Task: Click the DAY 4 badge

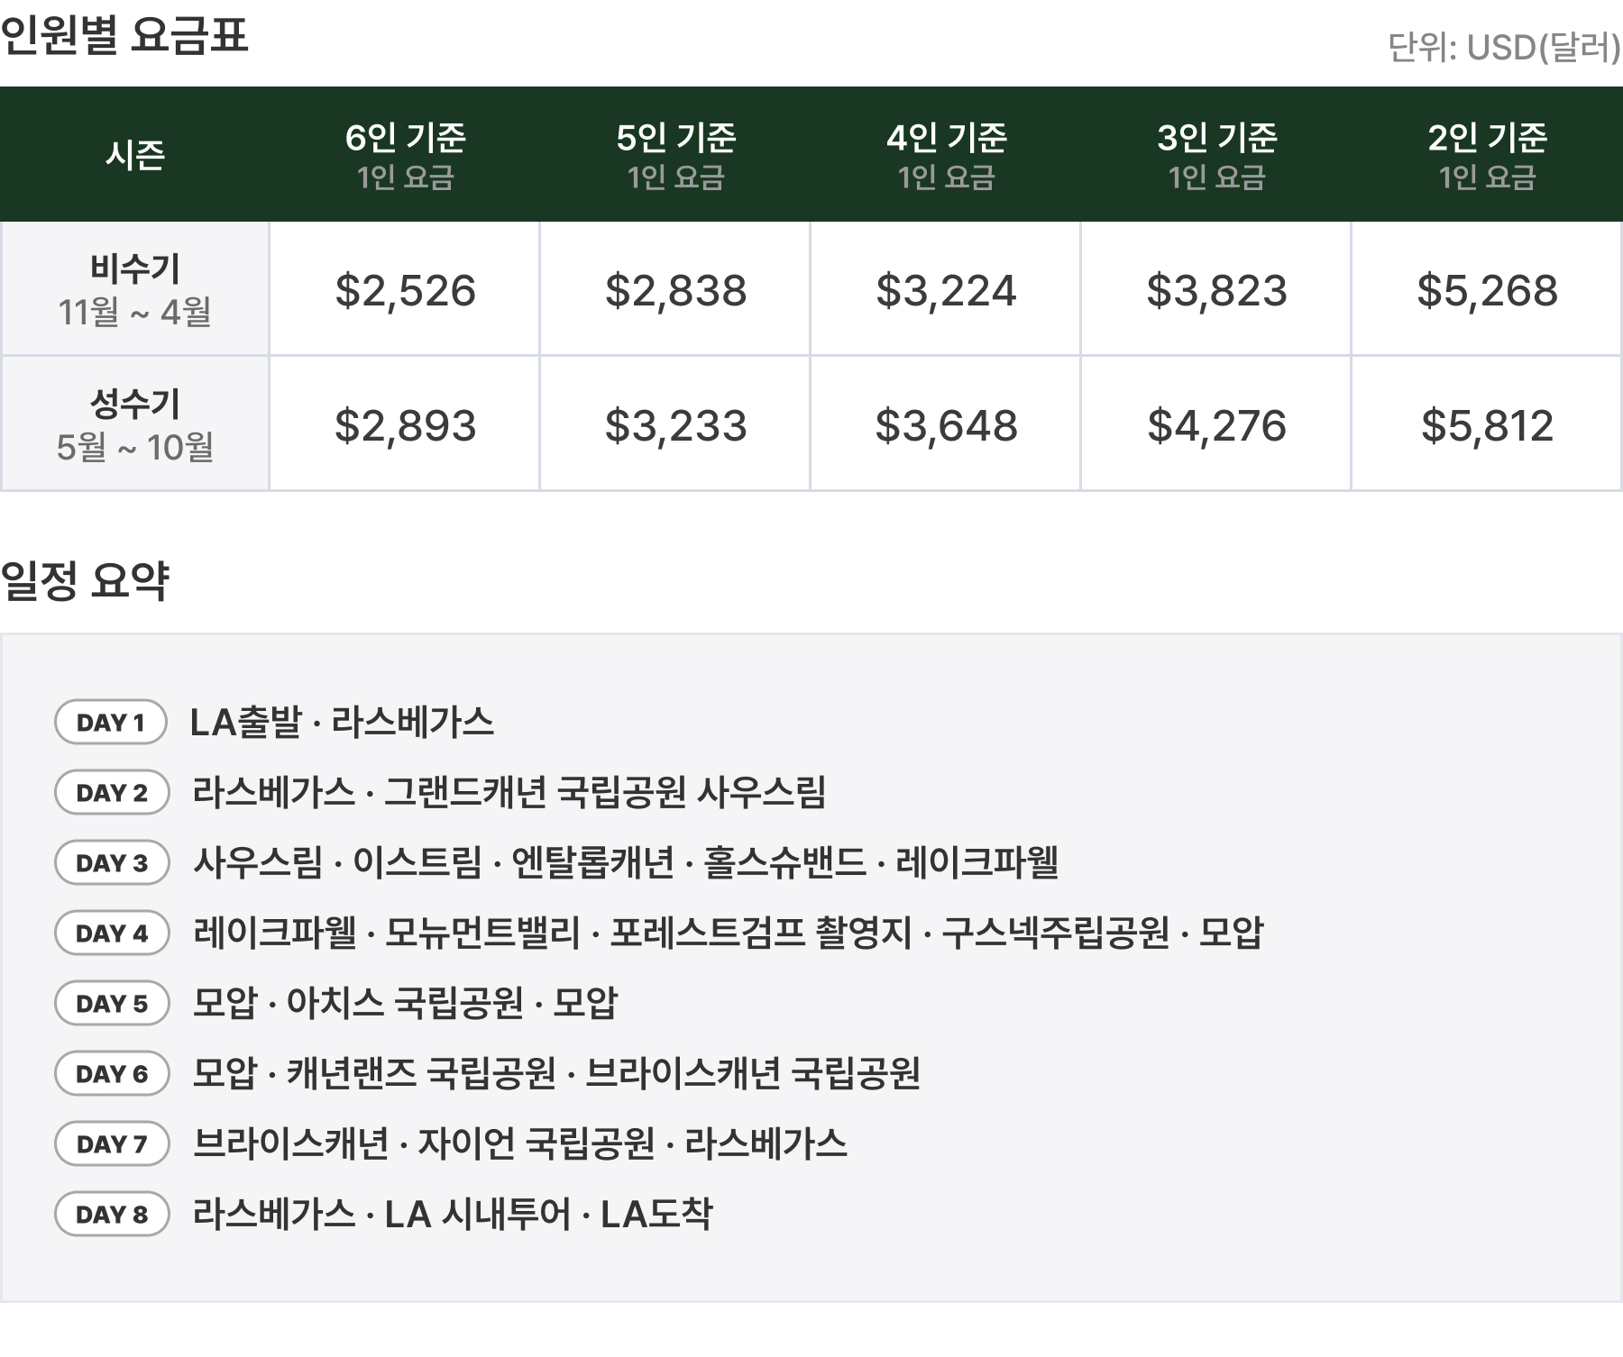Action: click(x=112, y=934)
